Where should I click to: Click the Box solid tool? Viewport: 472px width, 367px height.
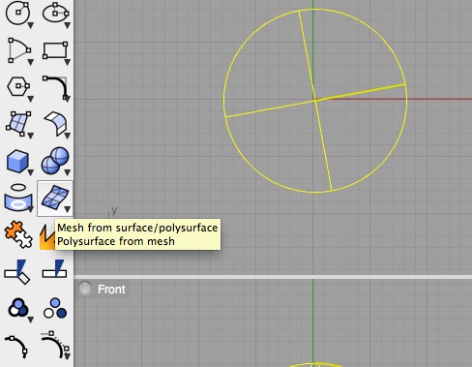(x=17, y=161)
